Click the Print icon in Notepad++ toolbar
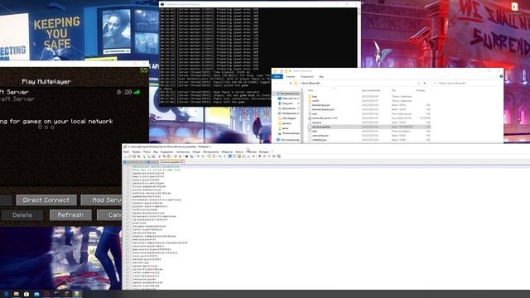Viewport: 530px width, 298px height. pyautogui.click(x=153, y=156)
